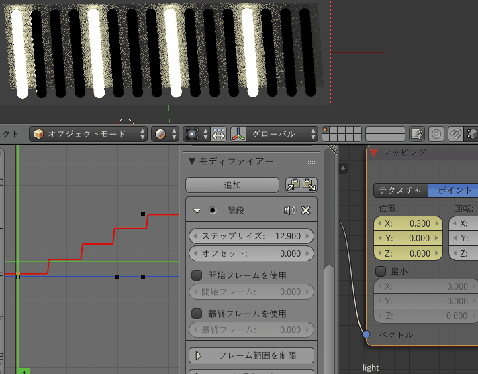Click the 位置 X 0.300 field
Screen dimensions: 478x374
click(x=408, y=223)
